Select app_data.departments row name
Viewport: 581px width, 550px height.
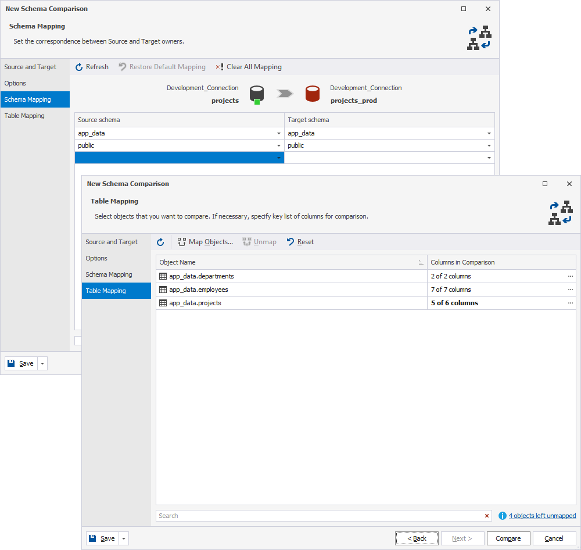[x=202, y=276]
